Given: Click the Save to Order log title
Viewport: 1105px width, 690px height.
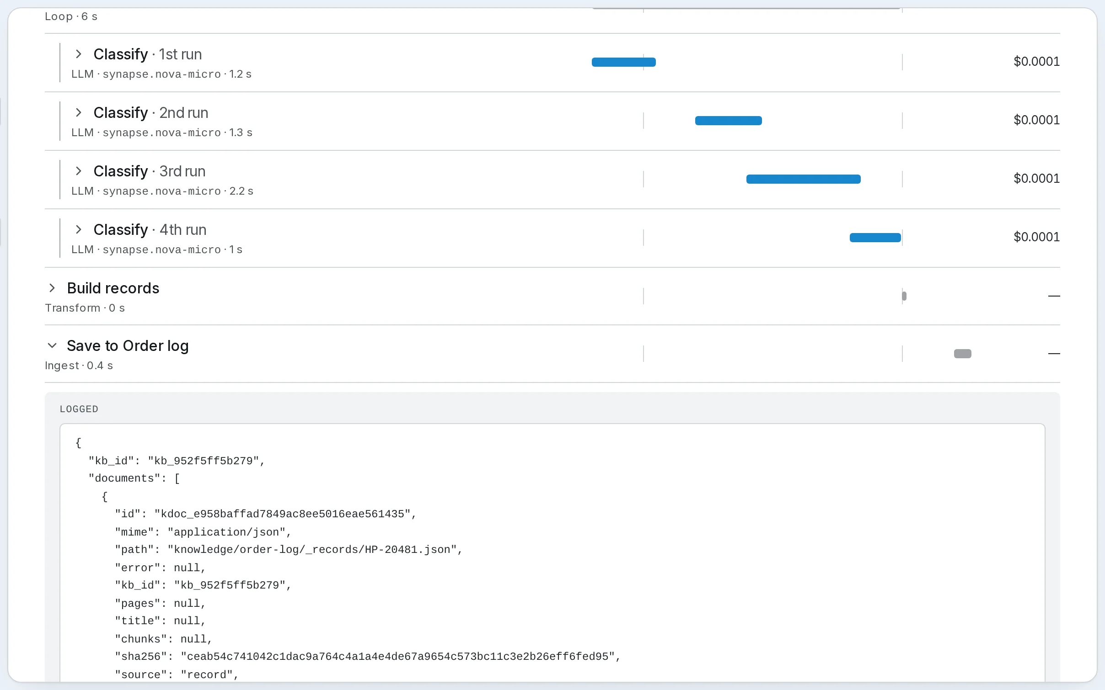Looking at the screenshot, I should (x=128, y=346).
